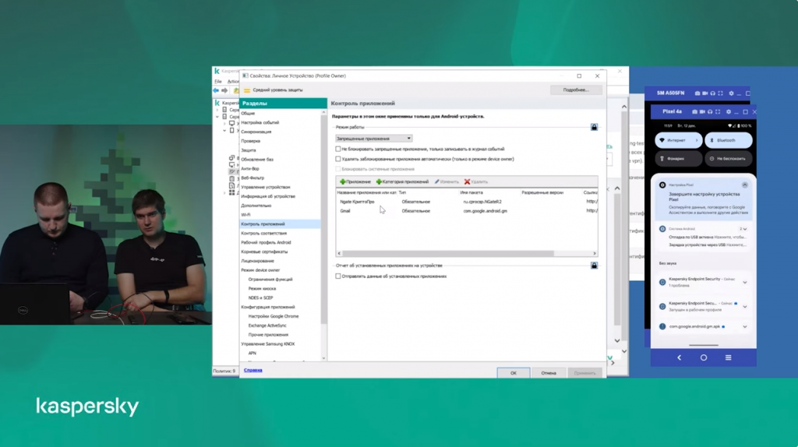The height and width of the screenshot is (447, 798).
Task: Open SM A505FN window settings gear
Action: tap(731, 93)
